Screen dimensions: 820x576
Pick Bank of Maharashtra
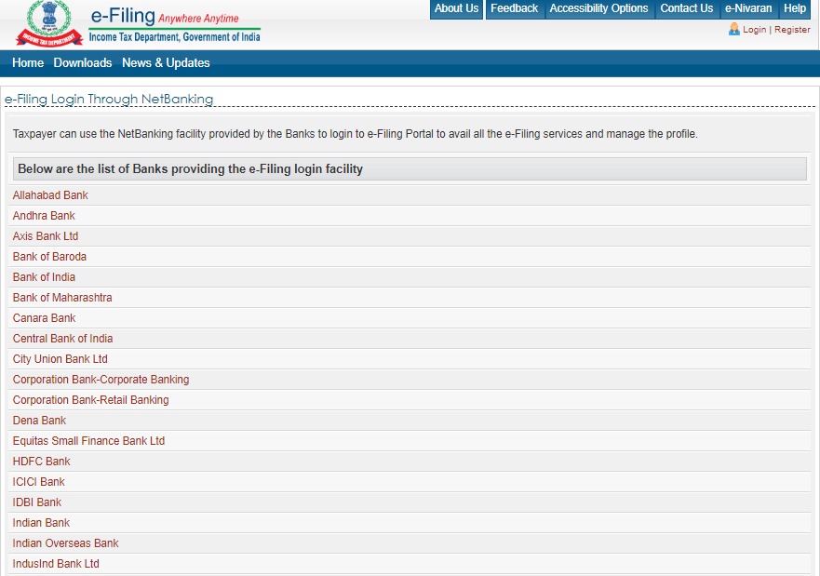coord(62,298)
